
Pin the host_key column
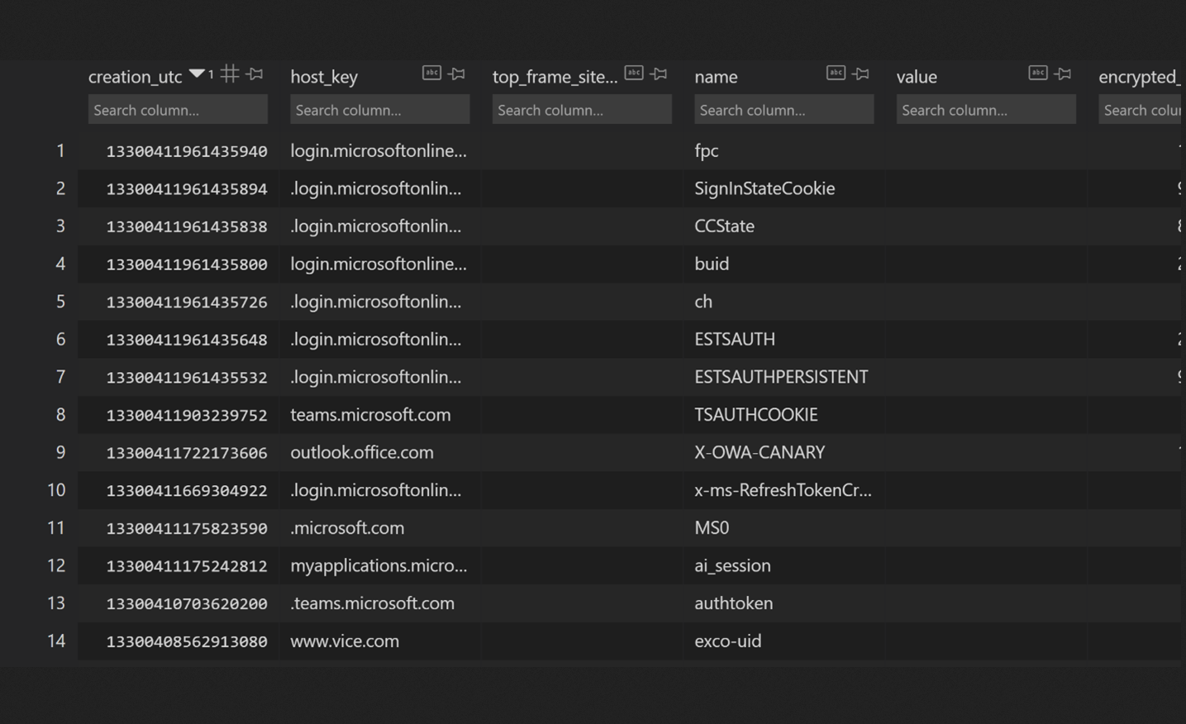click(457, 74)
